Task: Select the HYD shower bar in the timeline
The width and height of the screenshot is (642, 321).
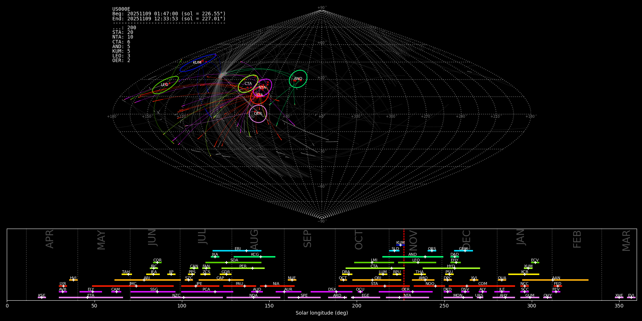Action: click(x=451, y=268)
